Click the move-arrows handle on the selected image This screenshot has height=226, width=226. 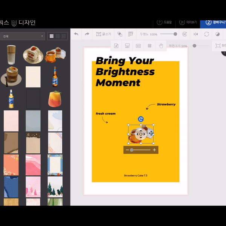[151, 133]
